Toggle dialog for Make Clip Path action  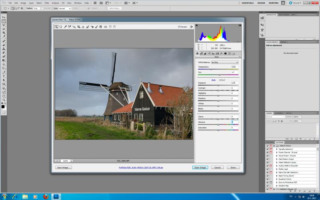[271, 172]
